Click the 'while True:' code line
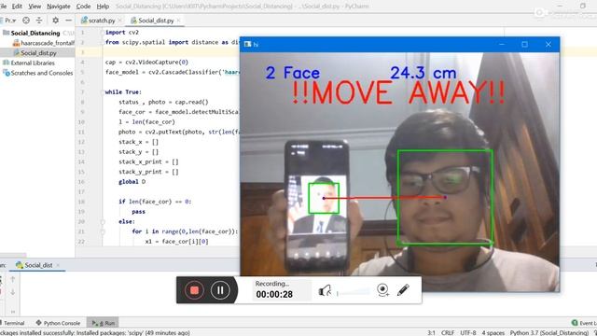The width and height of the screenshot is (597, 336). (123, 91)
